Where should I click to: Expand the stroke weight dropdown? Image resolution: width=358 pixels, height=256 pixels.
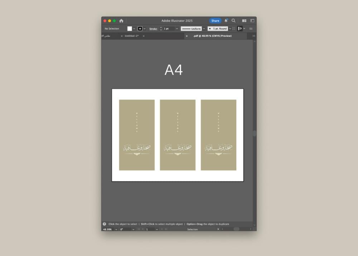177,29
